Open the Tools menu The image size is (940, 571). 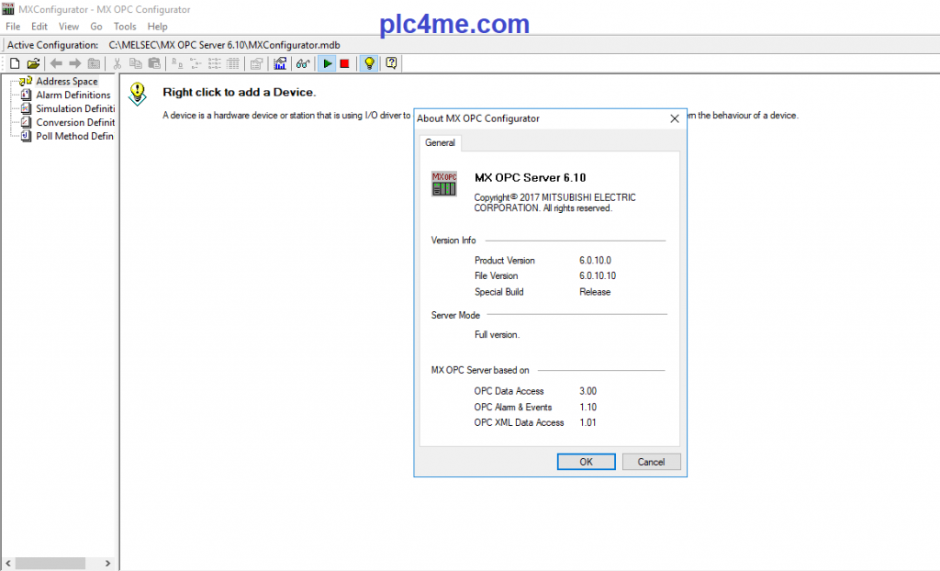click(125, 27)
